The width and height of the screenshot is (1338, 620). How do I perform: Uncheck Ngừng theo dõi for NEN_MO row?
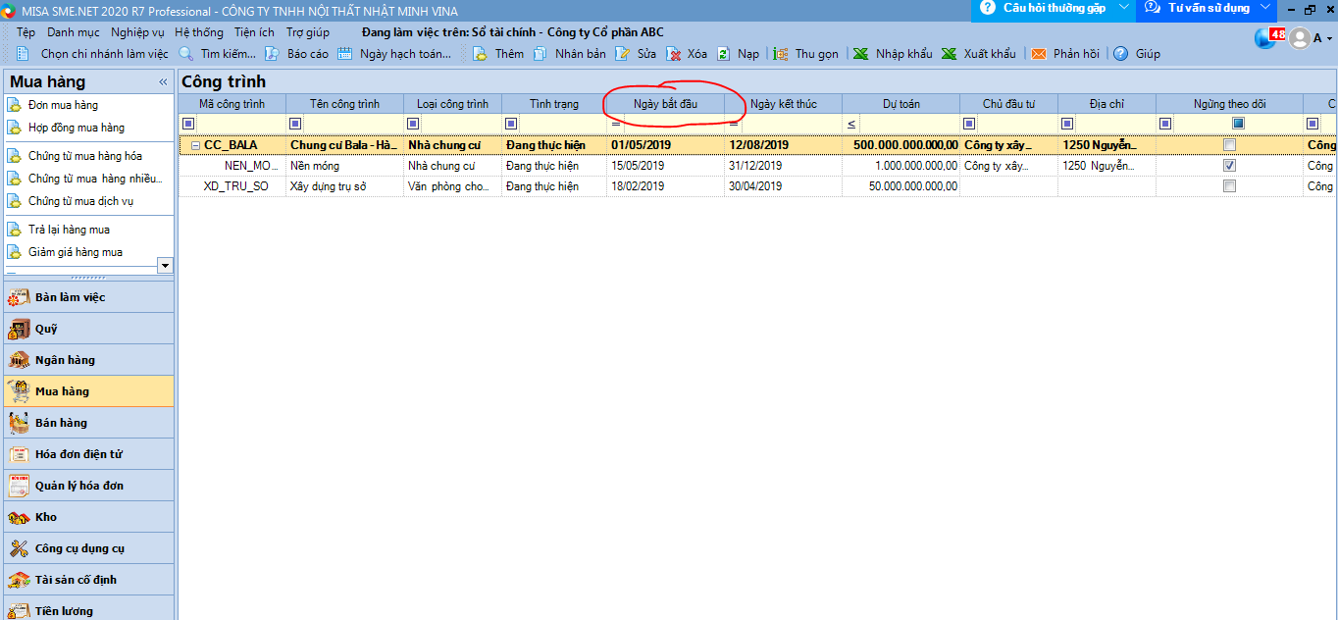pyautogui.click(x=1229, y=166)
